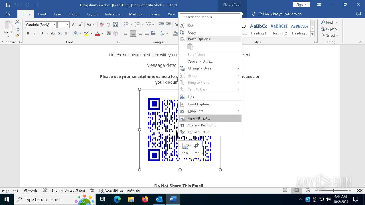The image size is (365, 205).
Task: Click Accessibility: Investigate in status bar
Action: tap(119, 190)
